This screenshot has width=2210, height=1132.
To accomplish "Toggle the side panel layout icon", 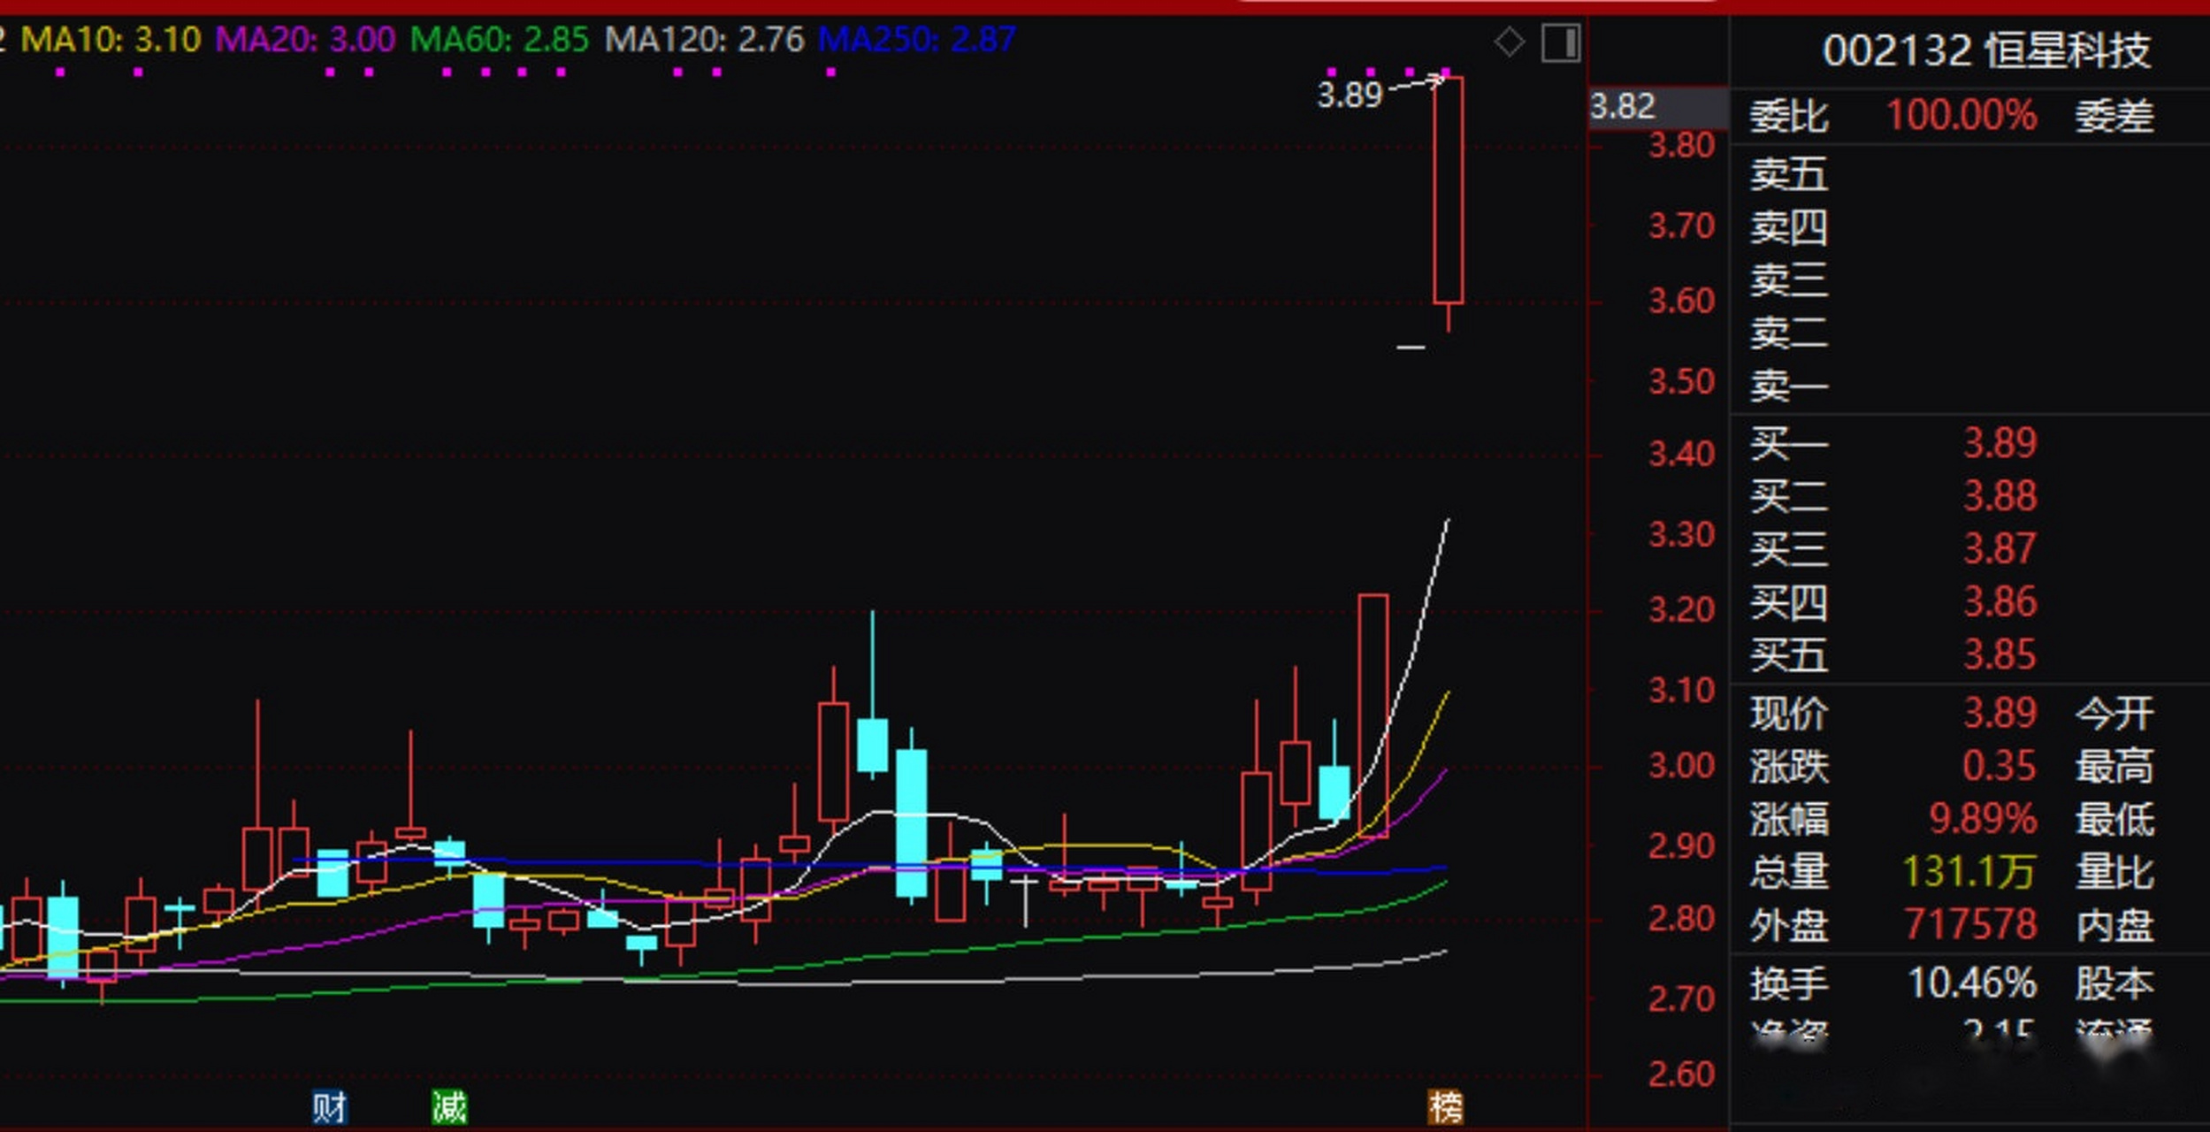I will coord(1560,43).
